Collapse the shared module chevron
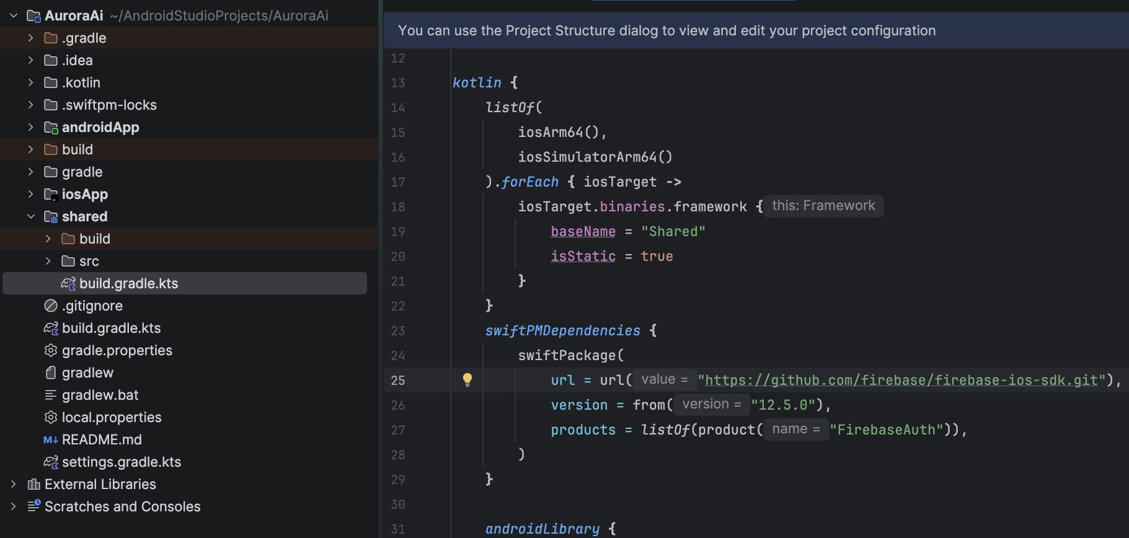 click(x=31, y=216)
